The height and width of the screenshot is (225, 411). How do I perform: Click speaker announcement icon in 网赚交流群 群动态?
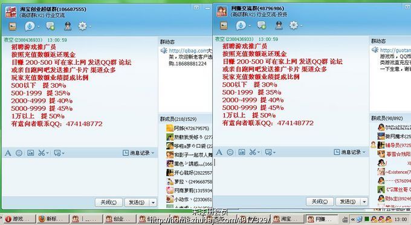375,50
